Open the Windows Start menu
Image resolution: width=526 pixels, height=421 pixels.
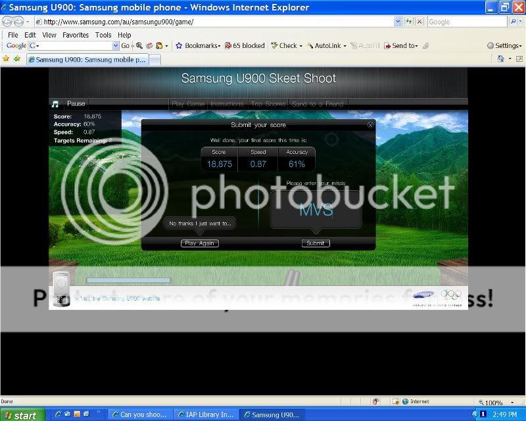tap(22, 415)
